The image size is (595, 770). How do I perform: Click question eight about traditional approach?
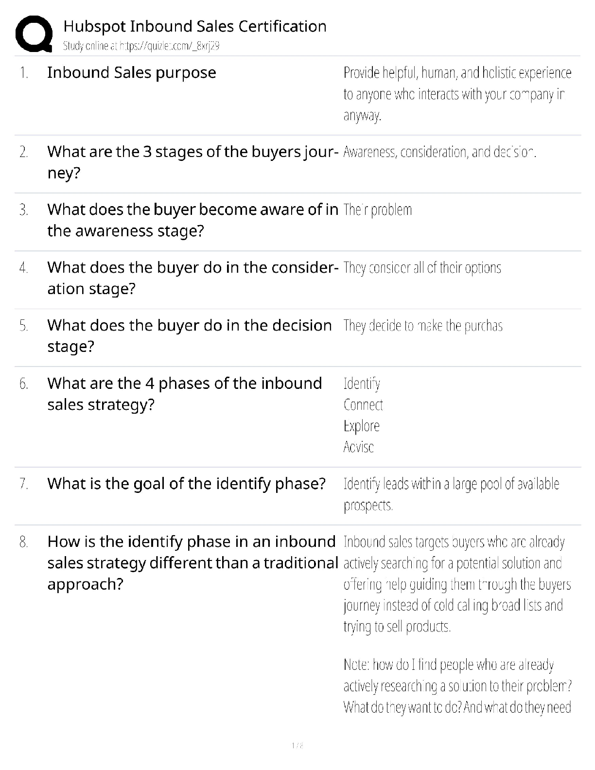[192, 562]
